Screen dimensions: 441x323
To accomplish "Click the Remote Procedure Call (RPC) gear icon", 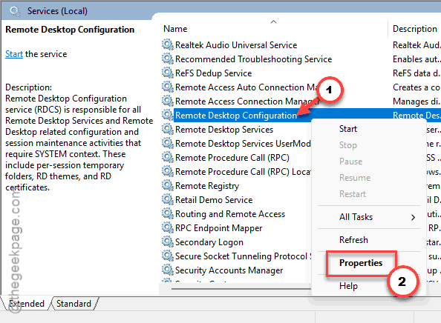I will pos(168,157).
